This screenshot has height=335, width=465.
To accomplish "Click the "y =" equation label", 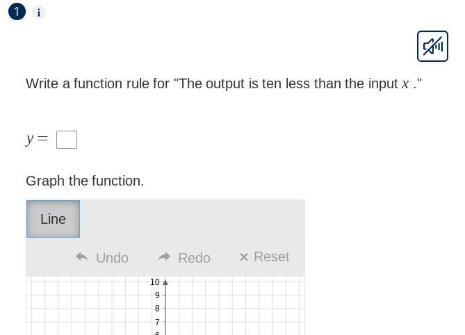I will pyautogui.click(x=37, y=139).
